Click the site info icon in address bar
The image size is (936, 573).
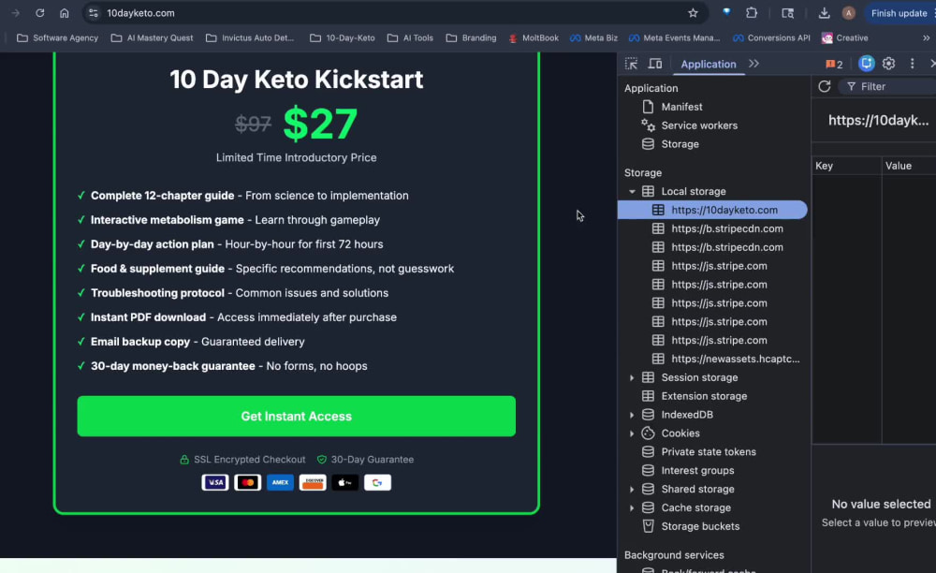tap(93, 13)
